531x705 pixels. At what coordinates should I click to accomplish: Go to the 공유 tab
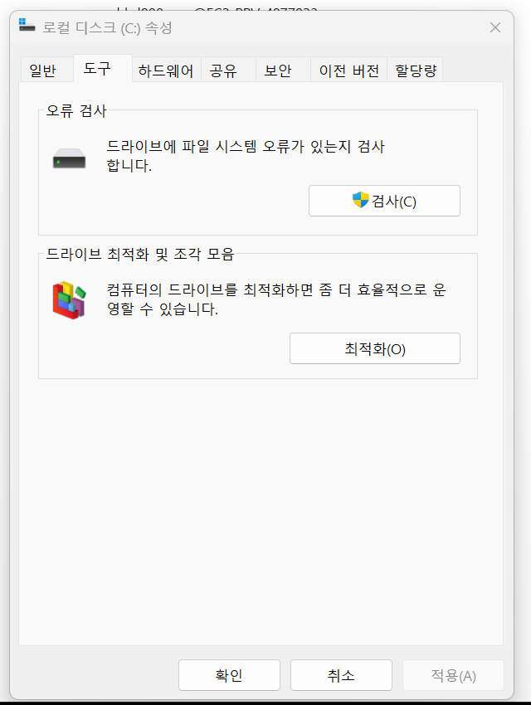tap(223, 70)
